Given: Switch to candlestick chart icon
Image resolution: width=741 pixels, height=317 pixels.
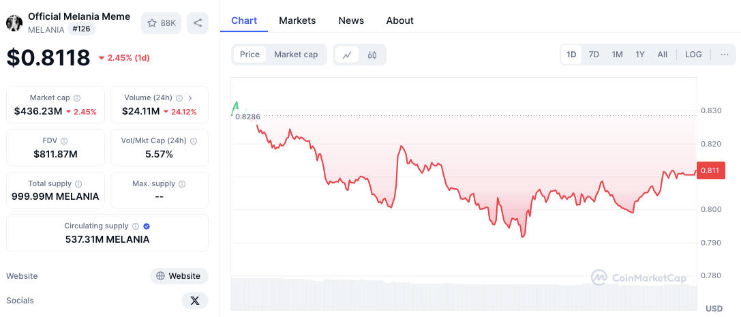Looking at the screenshot, I should (372, 55).
